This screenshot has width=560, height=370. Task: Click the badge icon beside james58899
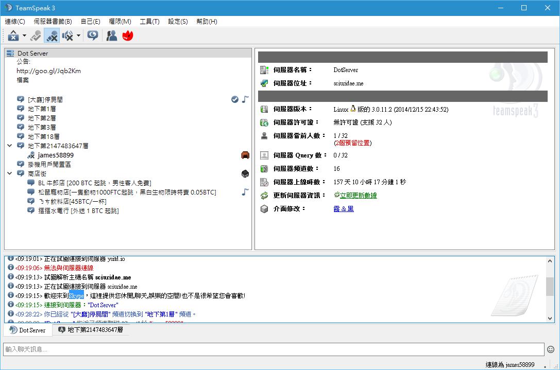[245, 155]
